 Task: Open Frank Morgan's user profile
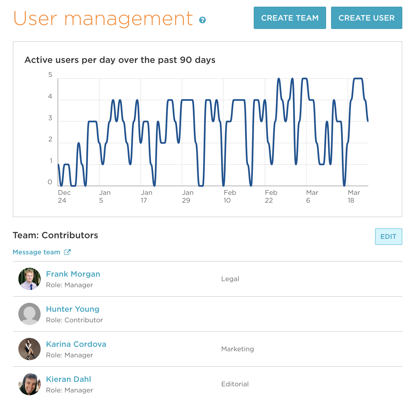(x=73, y=274)
